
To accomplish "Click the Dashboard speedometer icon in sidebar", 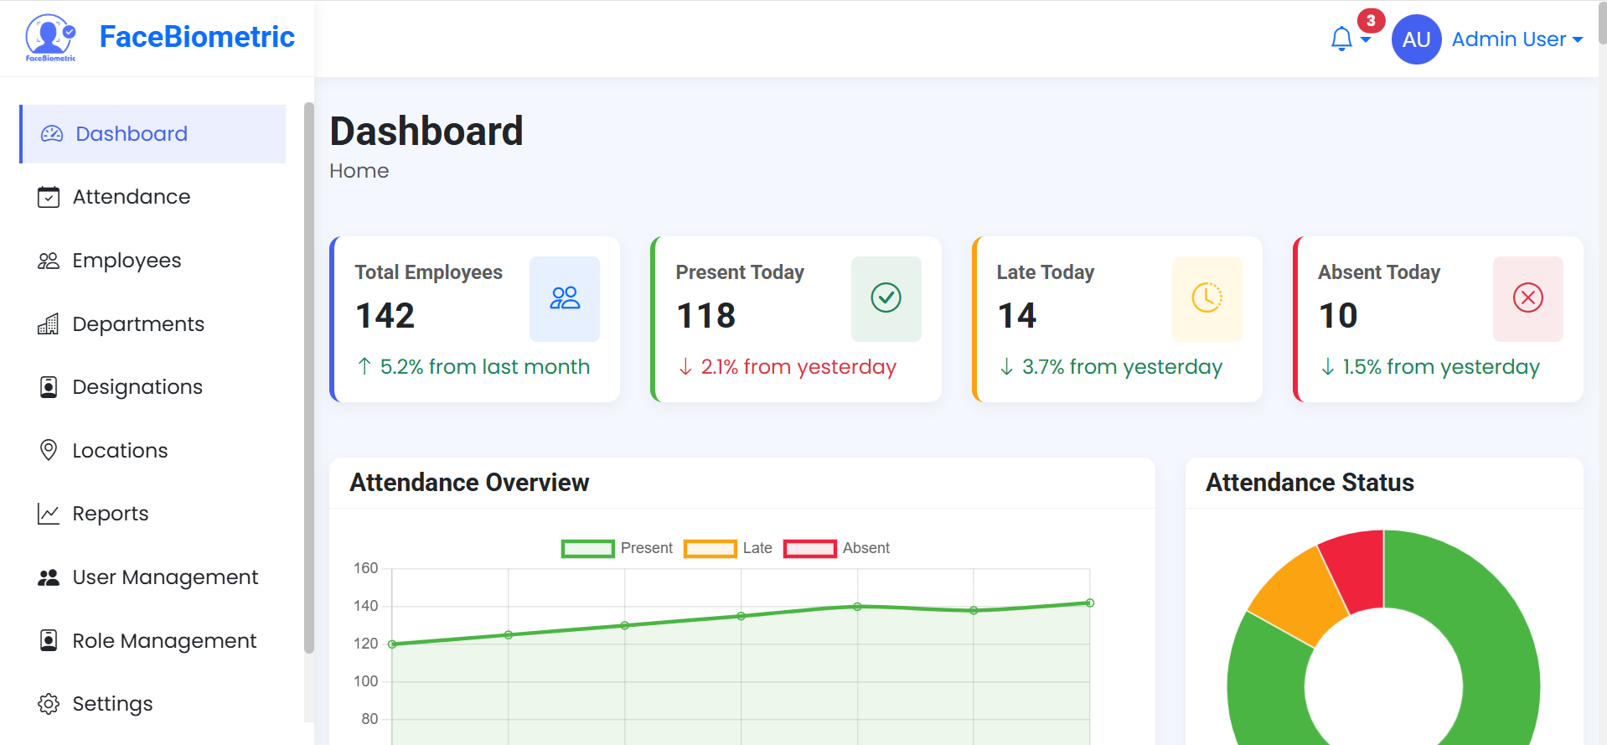I will coord(52,134).
